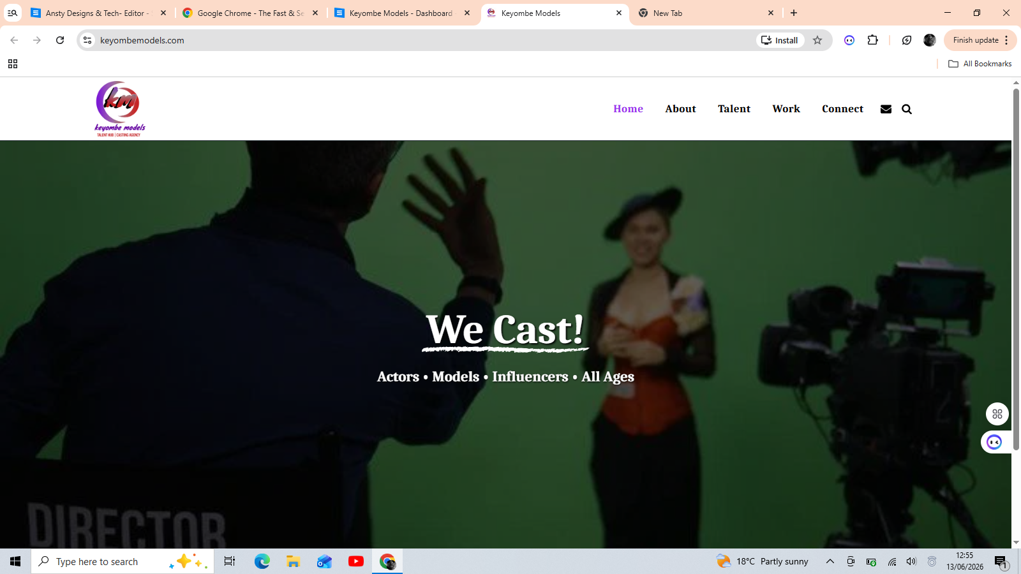Open the About menu item
Viewport: 1021px width, 574px height.
(680, 109)
